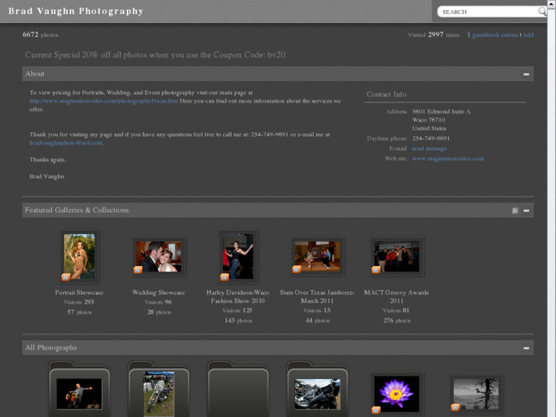556x417 pixels.
Task: Click the scrollbar up arrow
Action: (551, 5)
